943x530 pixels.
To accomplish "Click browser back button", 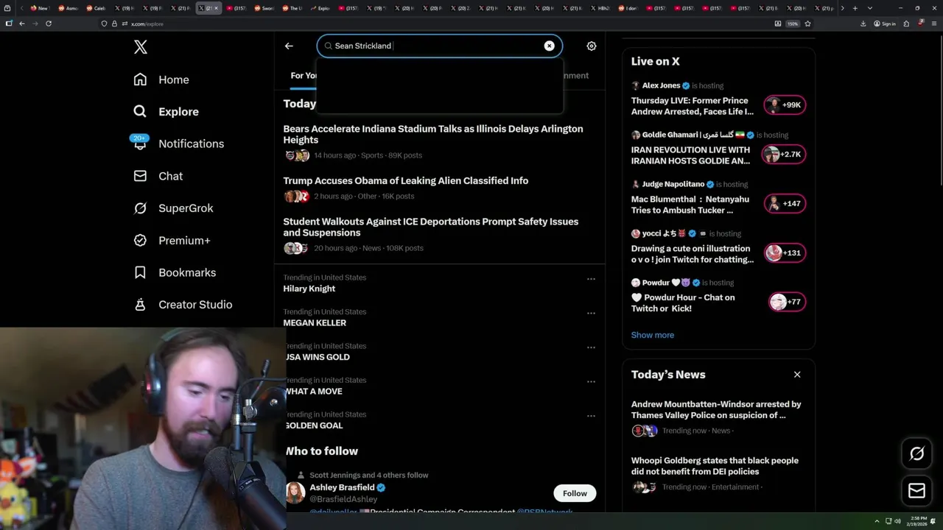I will coord(22,24).
